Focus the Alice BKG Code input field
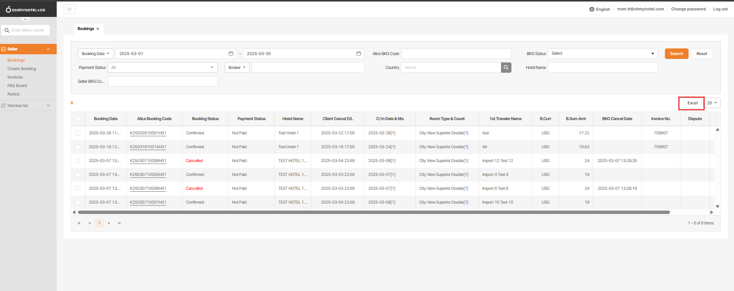The height and width of the screenshot is (291, 734). [456, 54]
